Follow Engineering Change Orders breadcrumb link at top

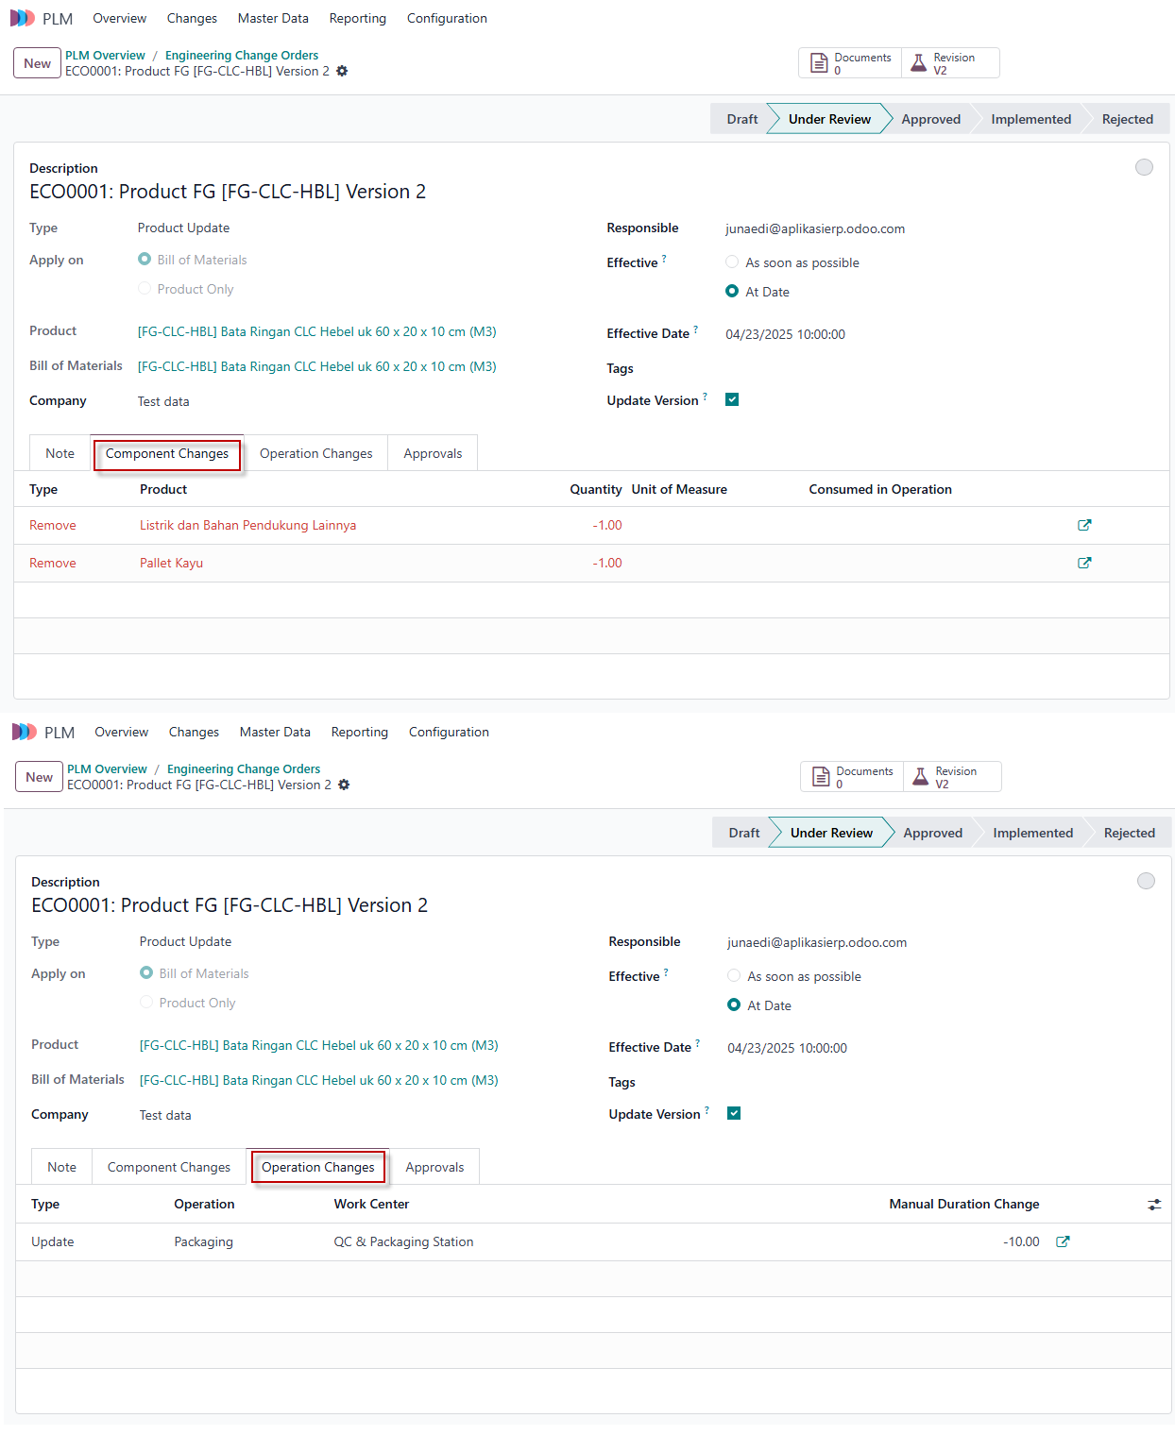(x=242, y=55)
